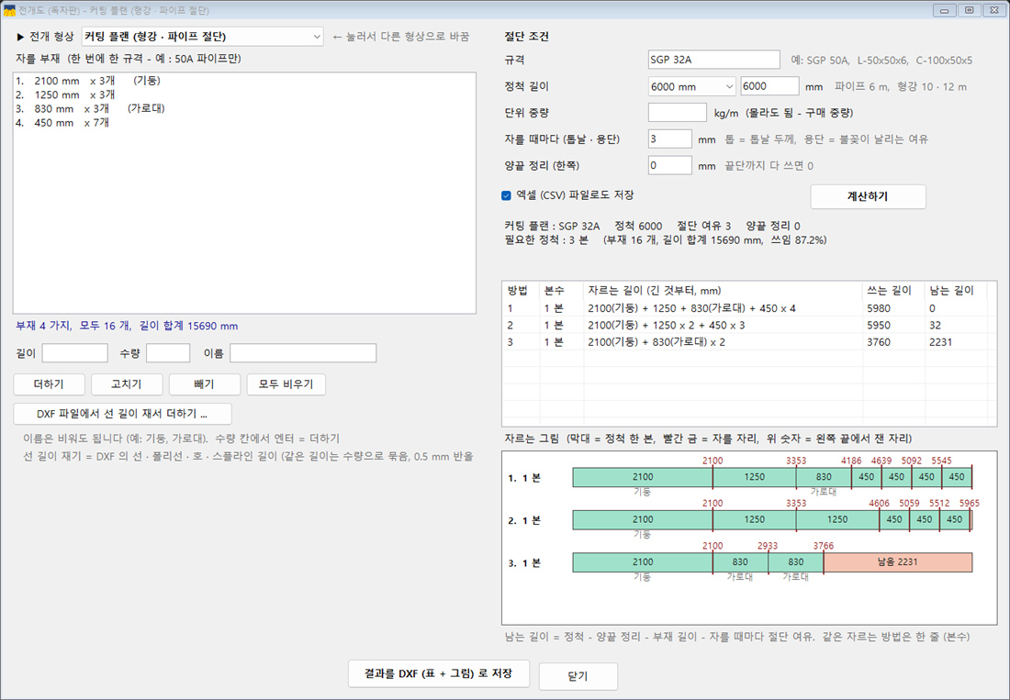The width and height of the screenshot is (1010, 700).
Task: Click the 닫기 button
Action: (x=578, y=676)
